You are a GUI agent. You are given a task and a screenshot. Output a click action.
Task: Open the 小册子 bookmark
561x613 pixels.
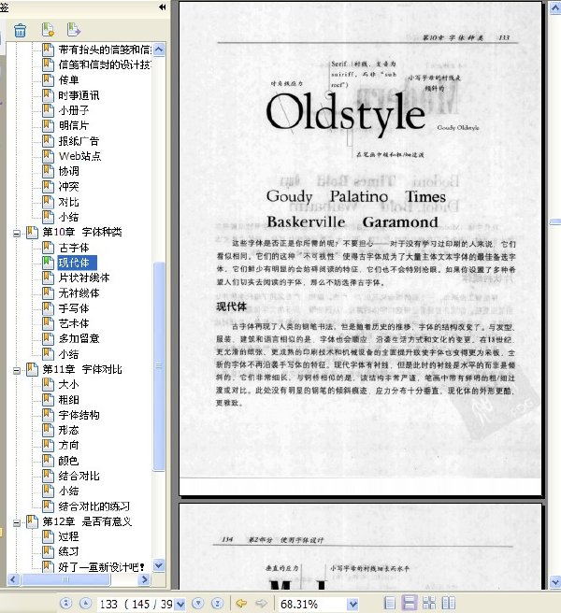click(x=74, y=110)
